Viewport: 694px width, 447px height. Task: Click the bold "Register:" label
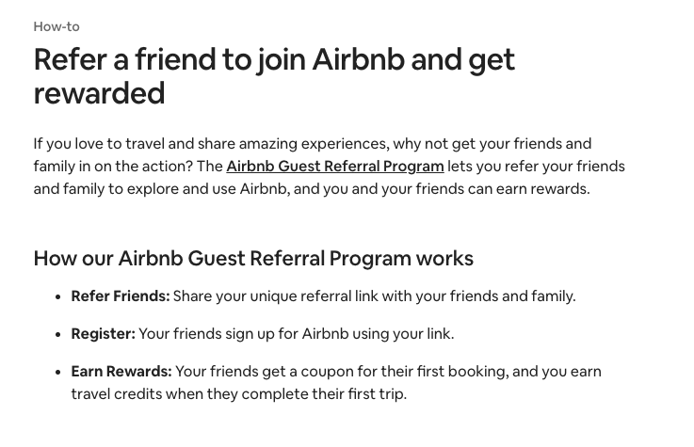point(103,334)
